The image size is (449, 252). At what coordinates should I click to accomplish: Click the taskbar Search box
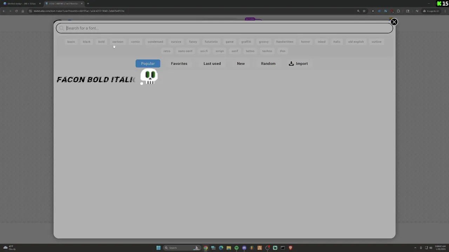[182, 248]
